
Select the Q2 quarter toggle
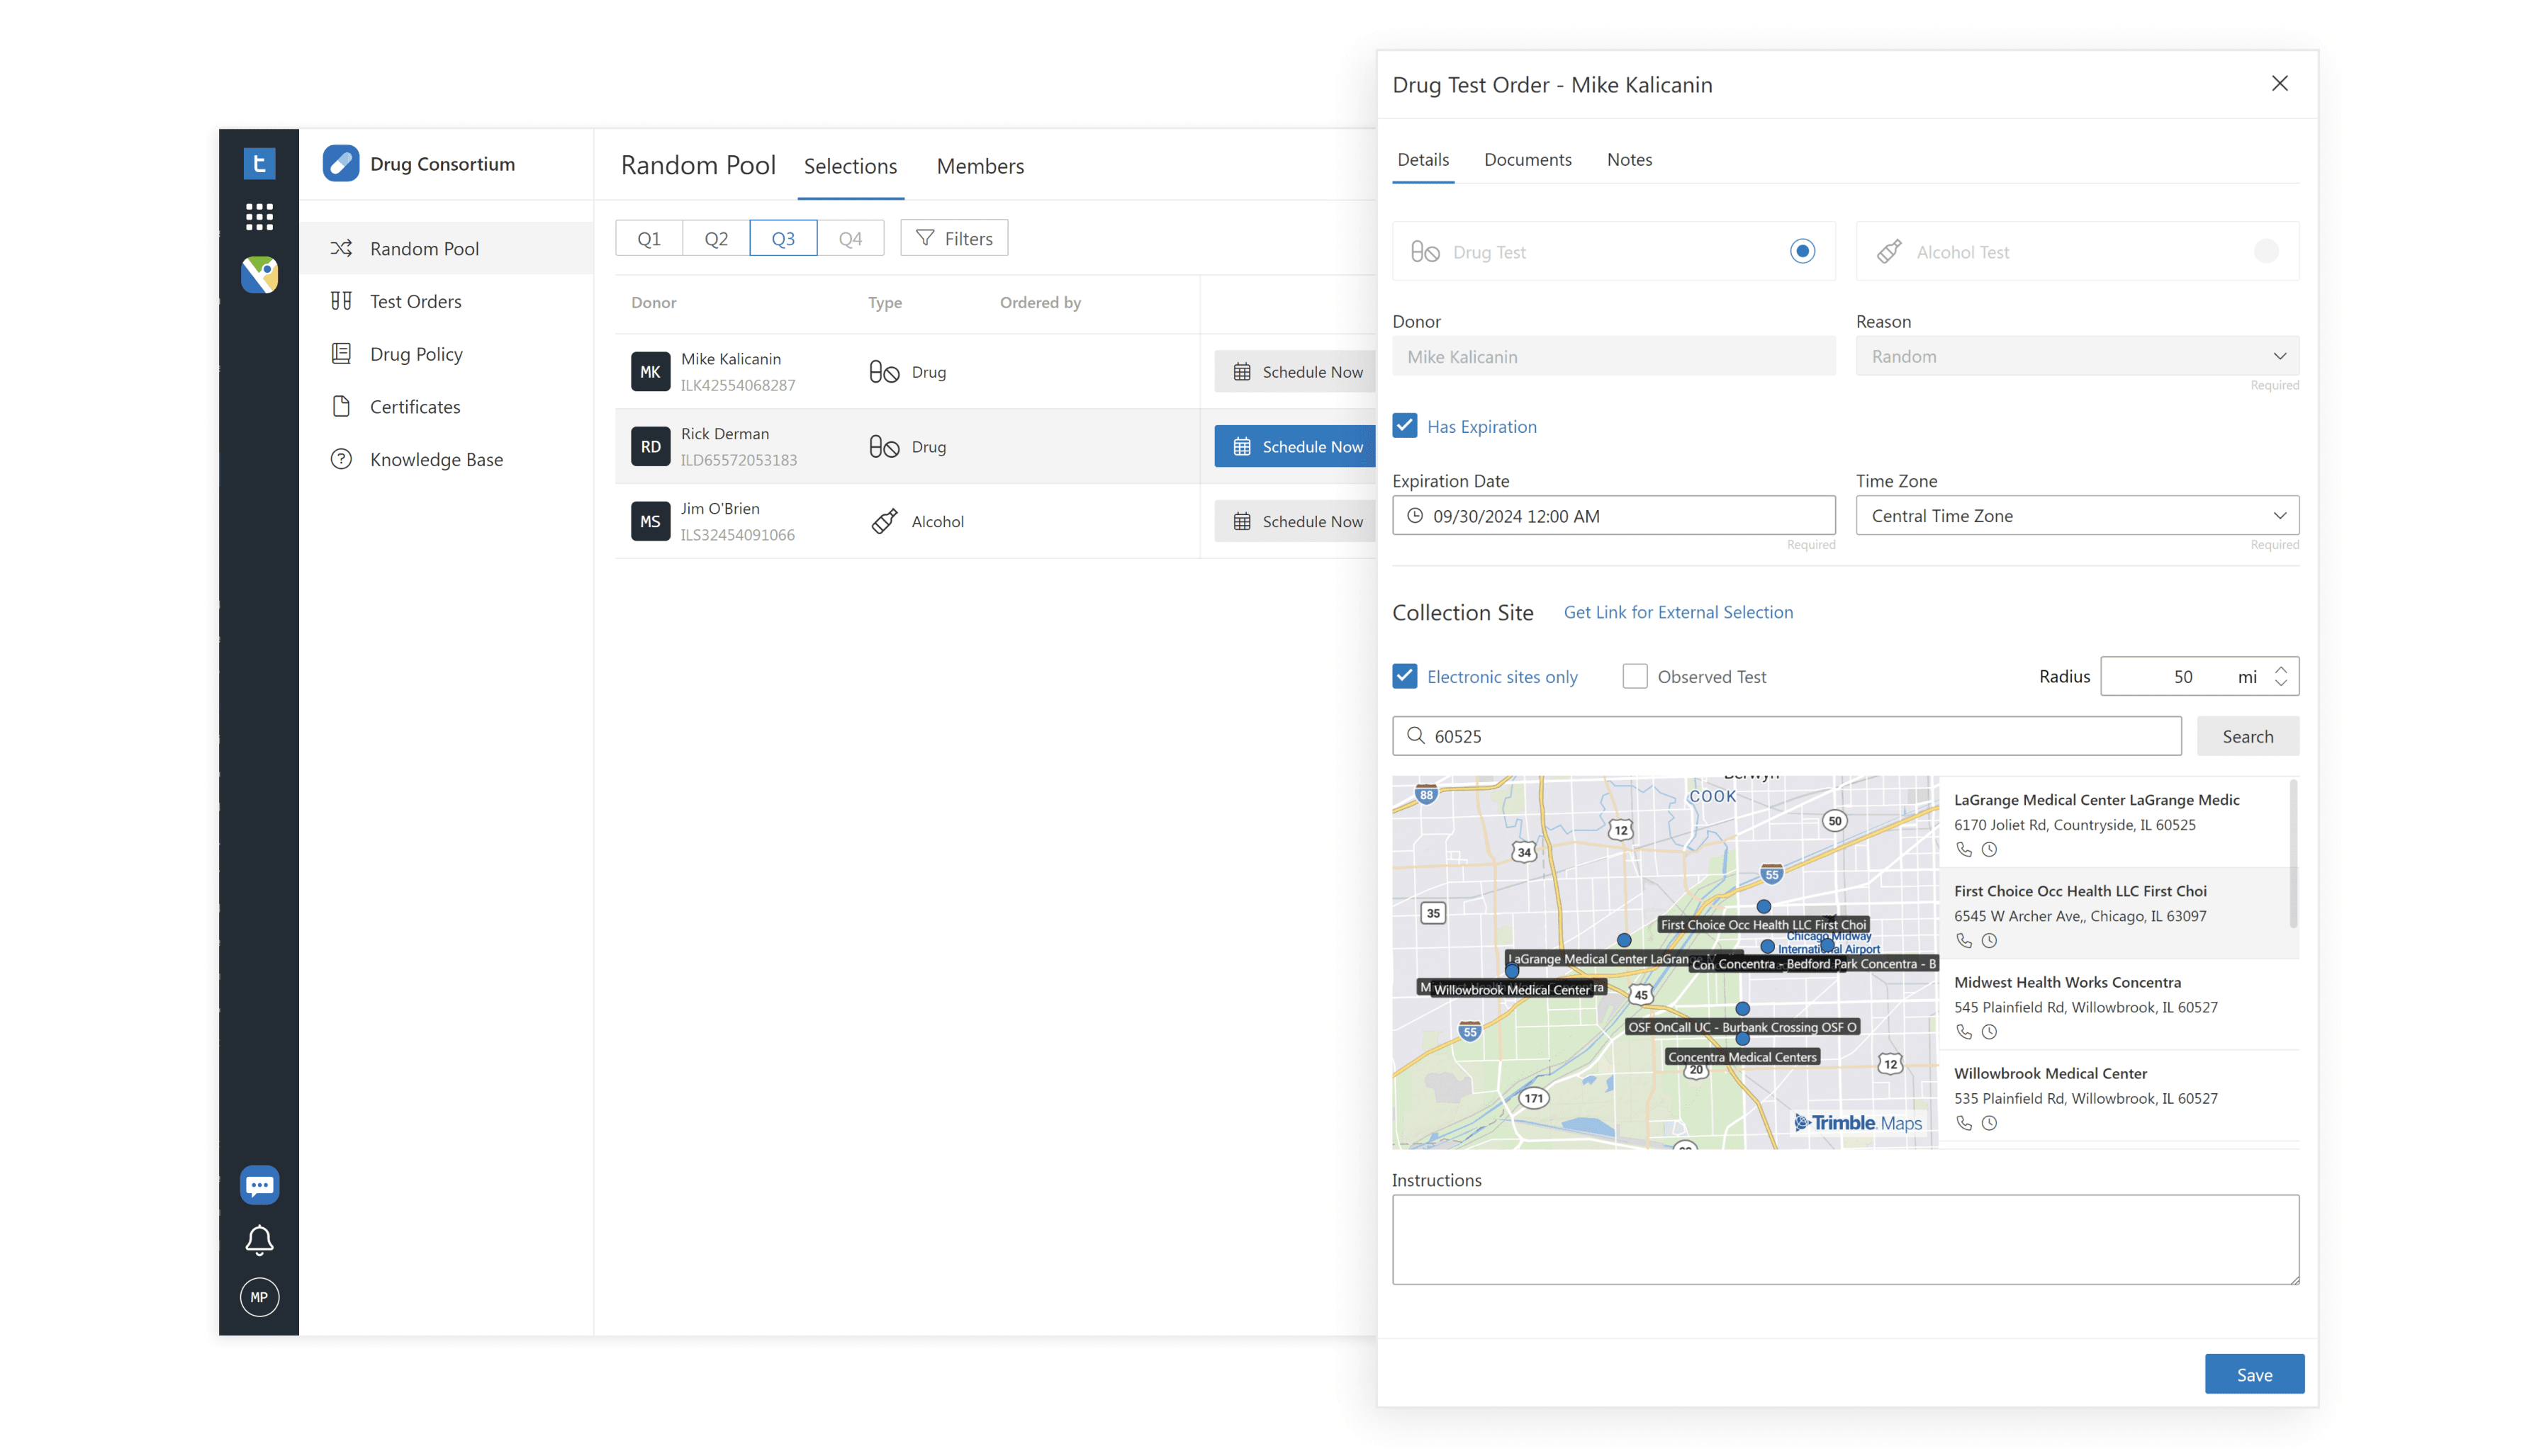point(717,238)
